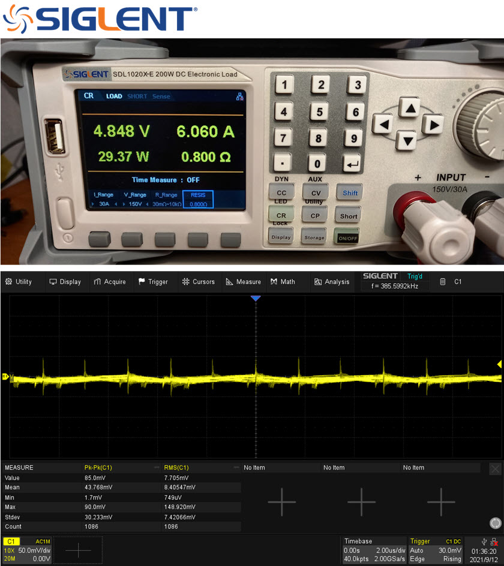Close the measurement statistics panel

pyautogui.click(x=495, y=469)
